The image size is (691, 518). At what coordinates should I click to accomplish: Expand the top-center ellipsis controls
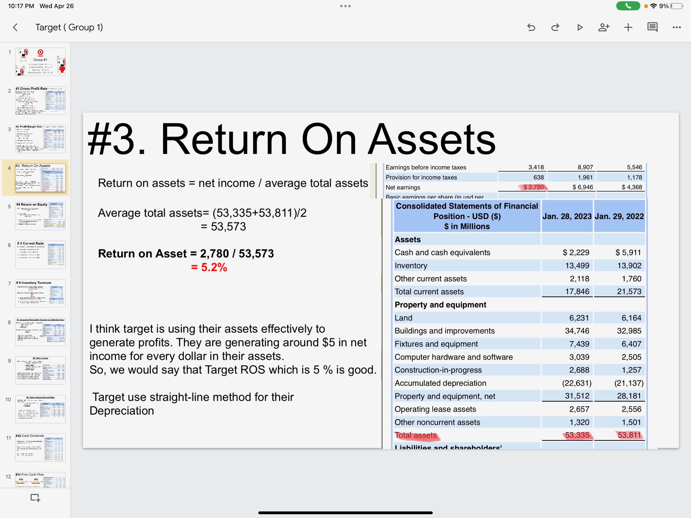[345, 6]
